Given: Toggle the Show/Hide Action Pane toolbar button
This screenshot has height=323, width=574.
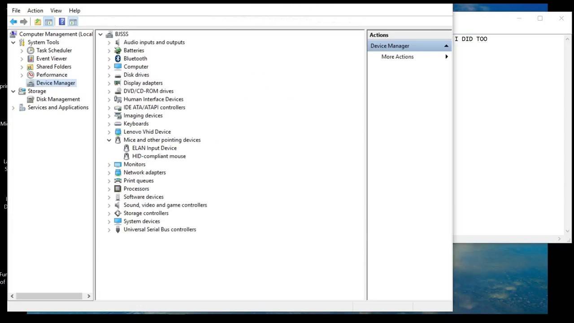Looking at the screenshot, I should click(x=73, y=22).
